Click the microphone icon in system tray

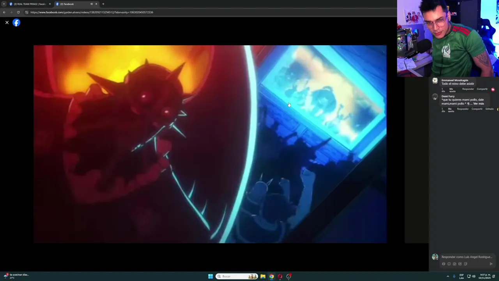coord(454,276)
